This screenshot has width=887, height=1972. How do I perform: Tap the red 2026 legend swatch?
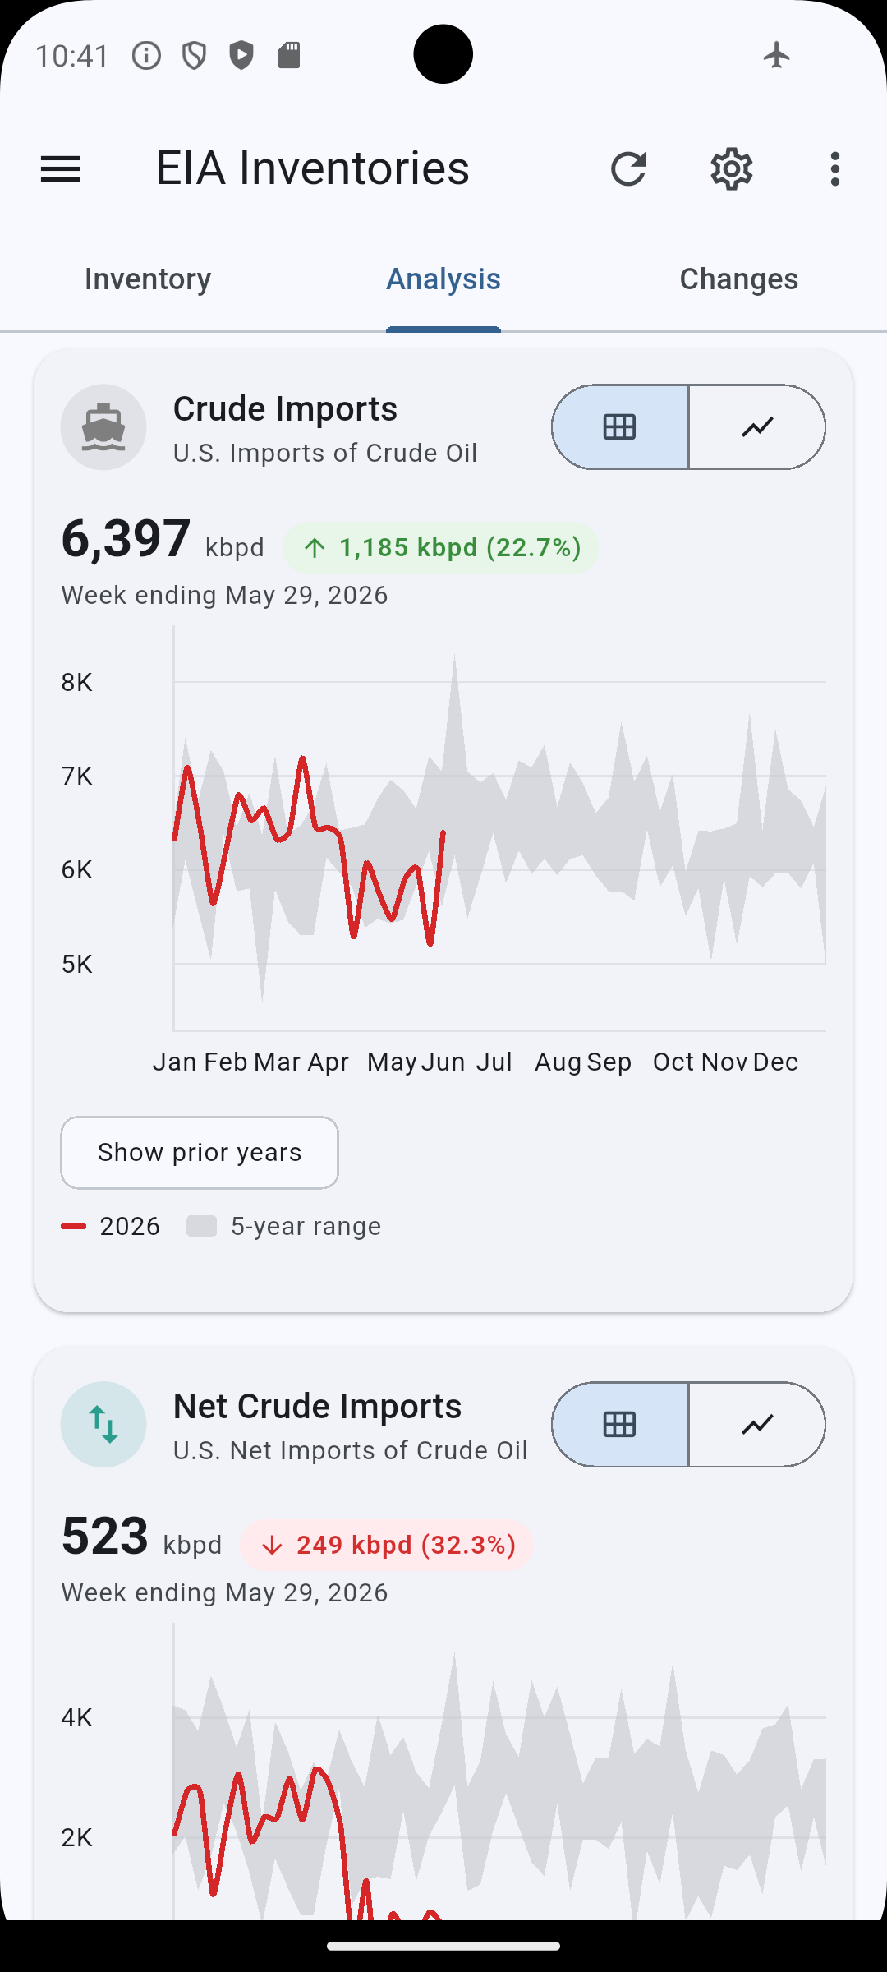74,1226
